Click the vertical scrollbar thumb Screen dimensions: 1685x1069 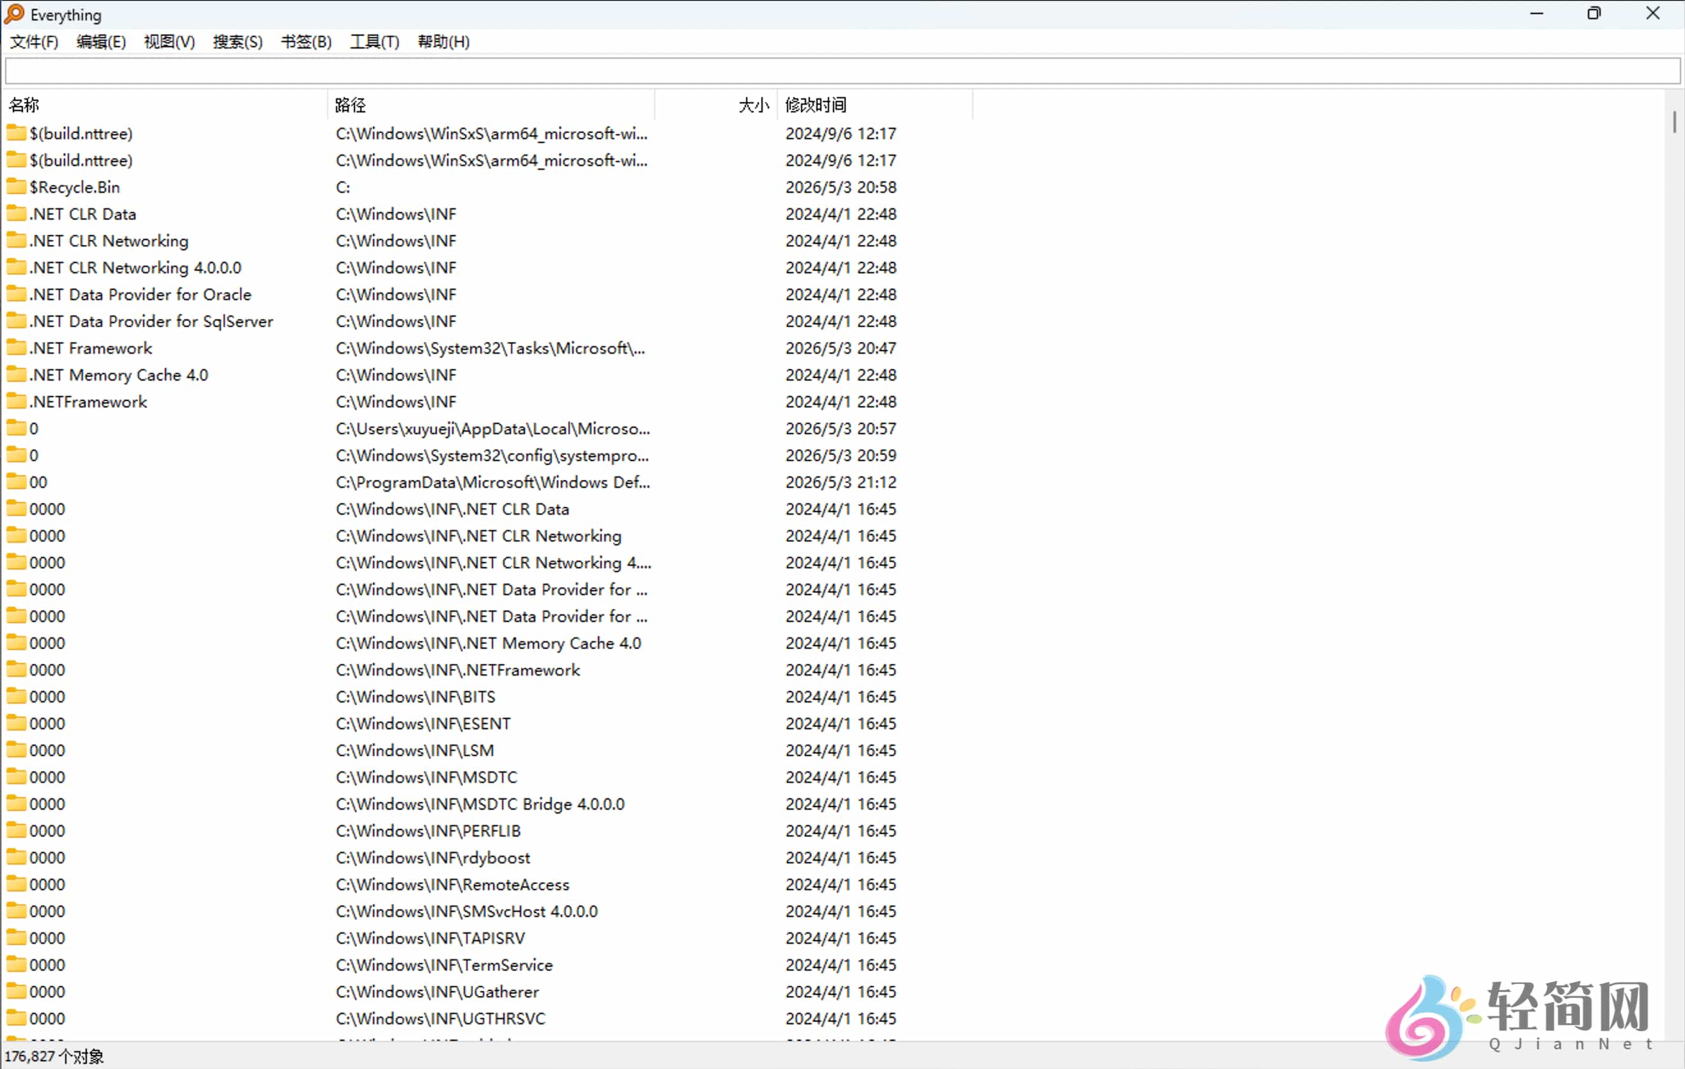pyautogui.click(x=1674, y=122)
